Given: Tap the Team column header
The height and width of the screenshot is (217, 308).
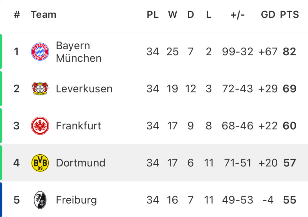Looking at the screenshot, I should (x=43, y=15).
